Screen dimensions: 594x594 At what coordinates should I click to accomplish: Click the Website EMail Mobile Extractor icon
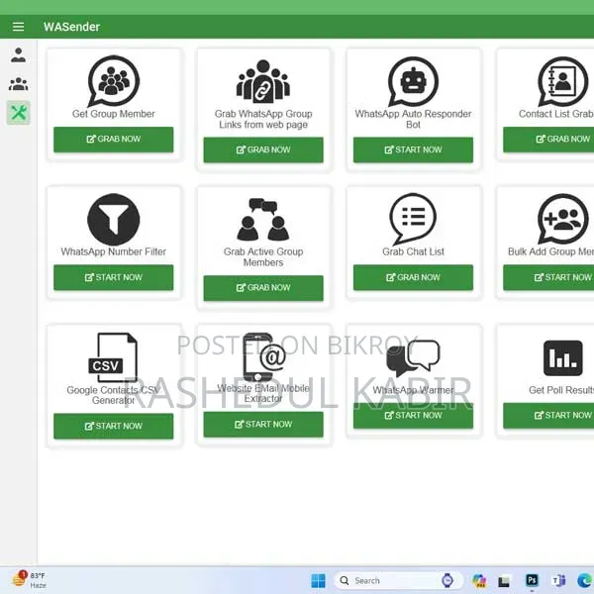[264, 356]
